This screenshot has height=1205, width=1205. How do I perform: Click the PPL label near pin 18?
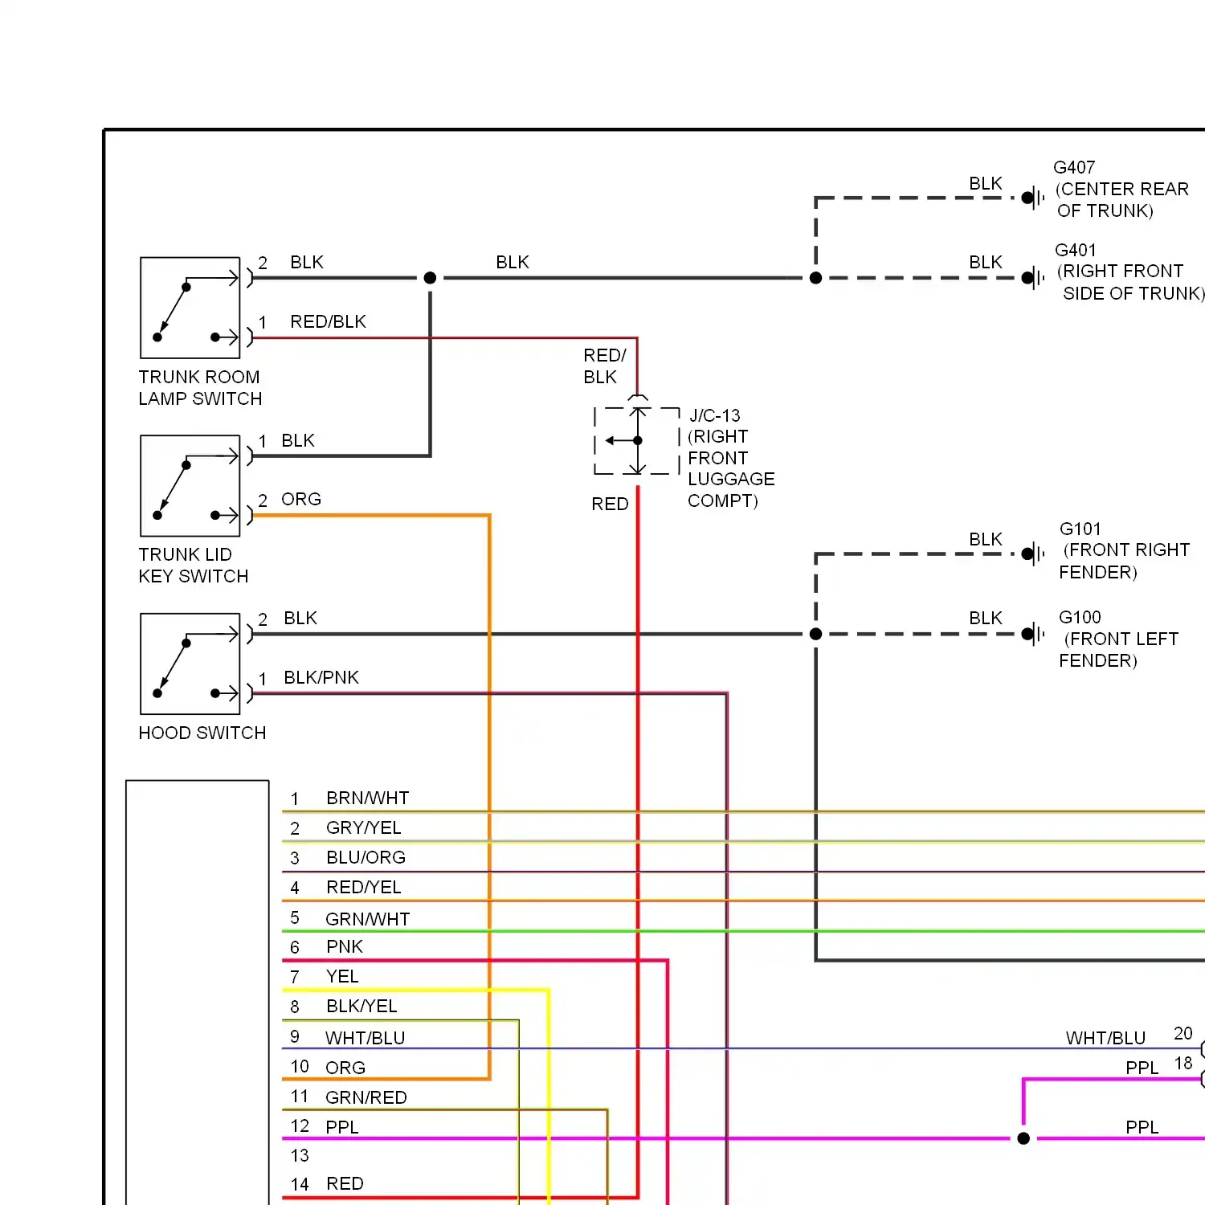1142,1067
